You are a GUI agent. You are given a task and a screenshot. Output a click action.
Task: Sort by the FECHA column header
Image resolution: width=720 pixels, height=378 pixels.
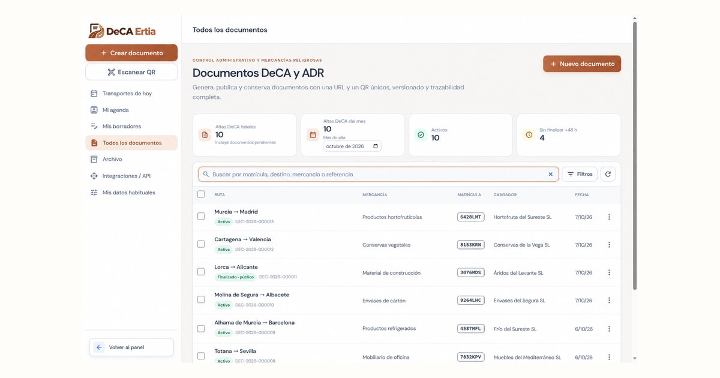[582, 194]
